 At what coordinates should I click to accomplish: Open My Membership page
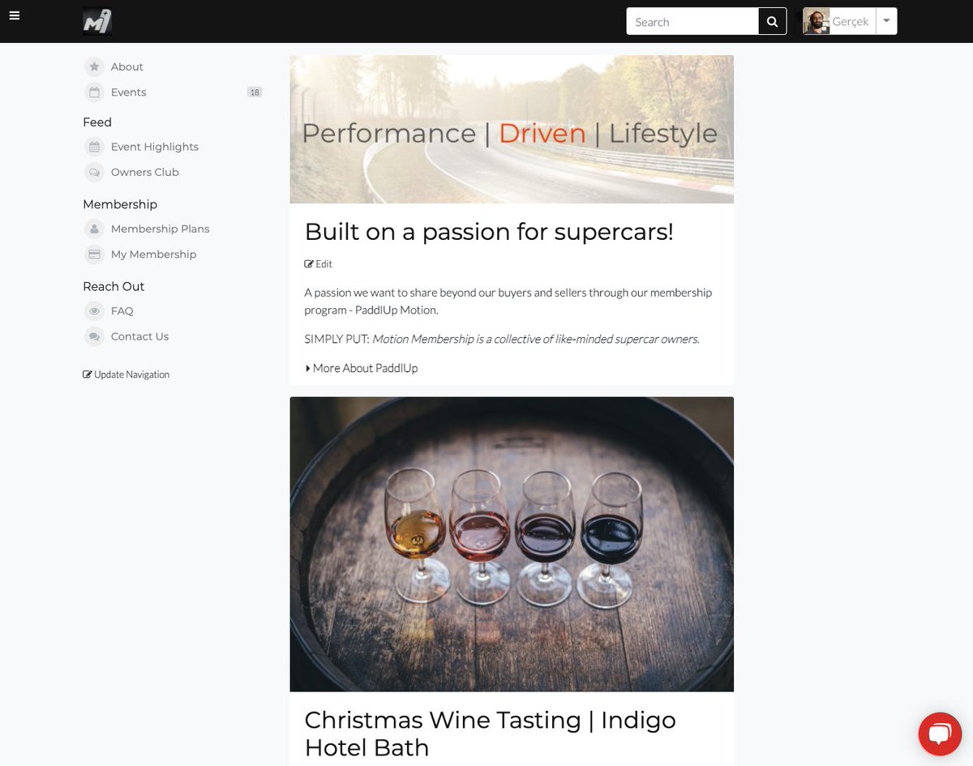(154, 255)
